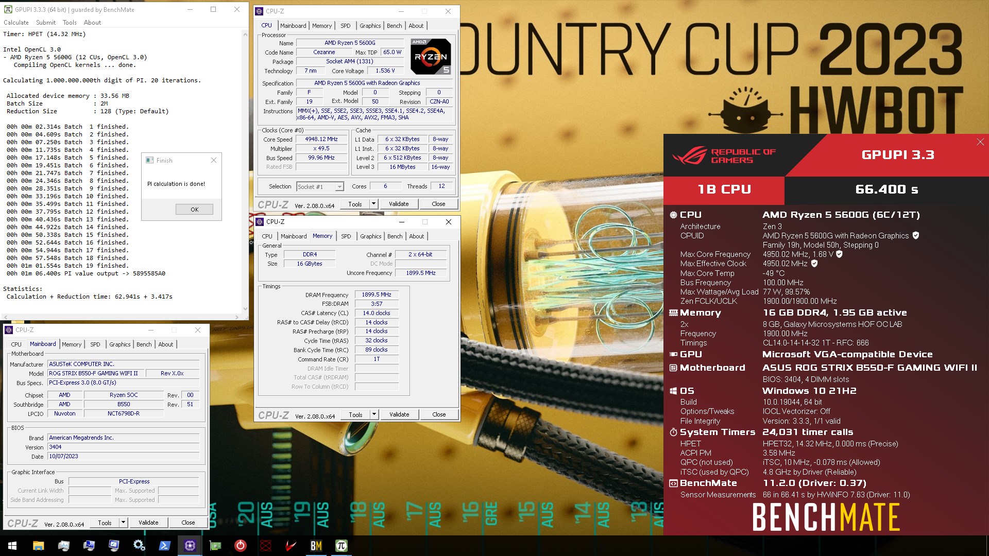Open Memory tab in the mainboard CPU-Z window
989x556 pixels.
[x=72, y=344]
